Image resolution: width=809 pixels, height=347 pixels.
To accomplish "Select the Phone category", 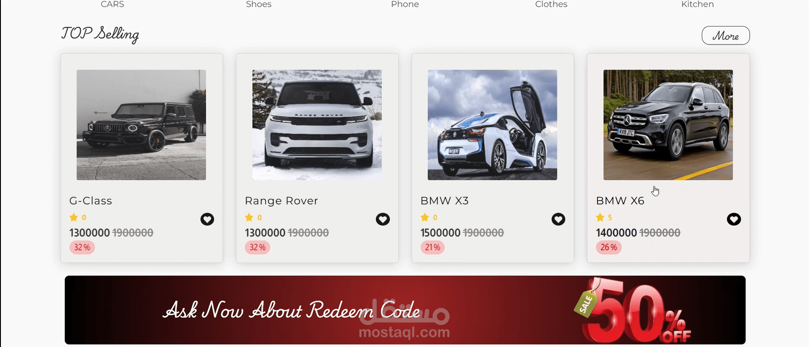I will (x=405, y=4).
